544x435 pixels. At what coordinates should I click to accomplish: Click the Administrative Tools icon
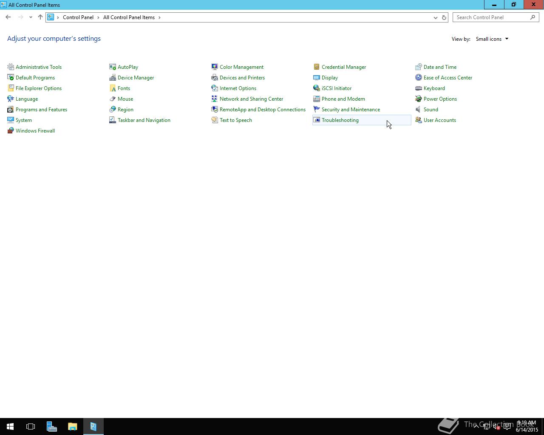[11, 67]
